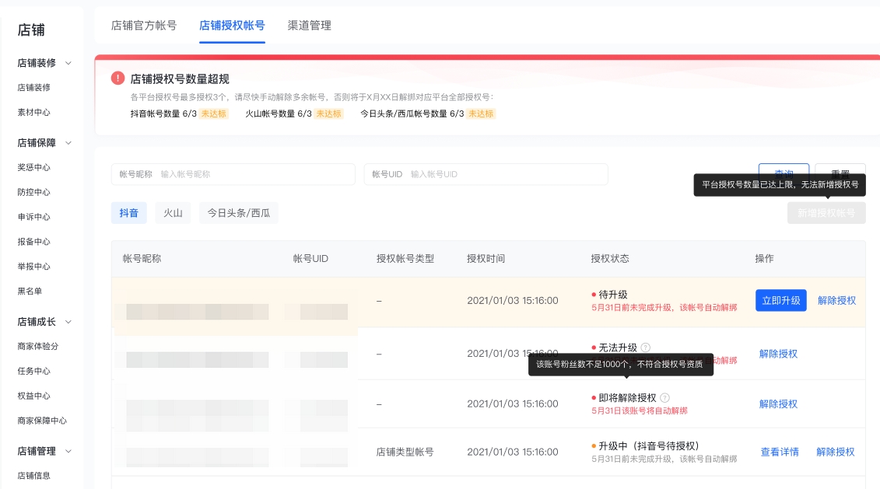The height and width of the screenshot is (489, 880).
Task: Open the 渠道管理 tab
Action: (x=309, y=26)
